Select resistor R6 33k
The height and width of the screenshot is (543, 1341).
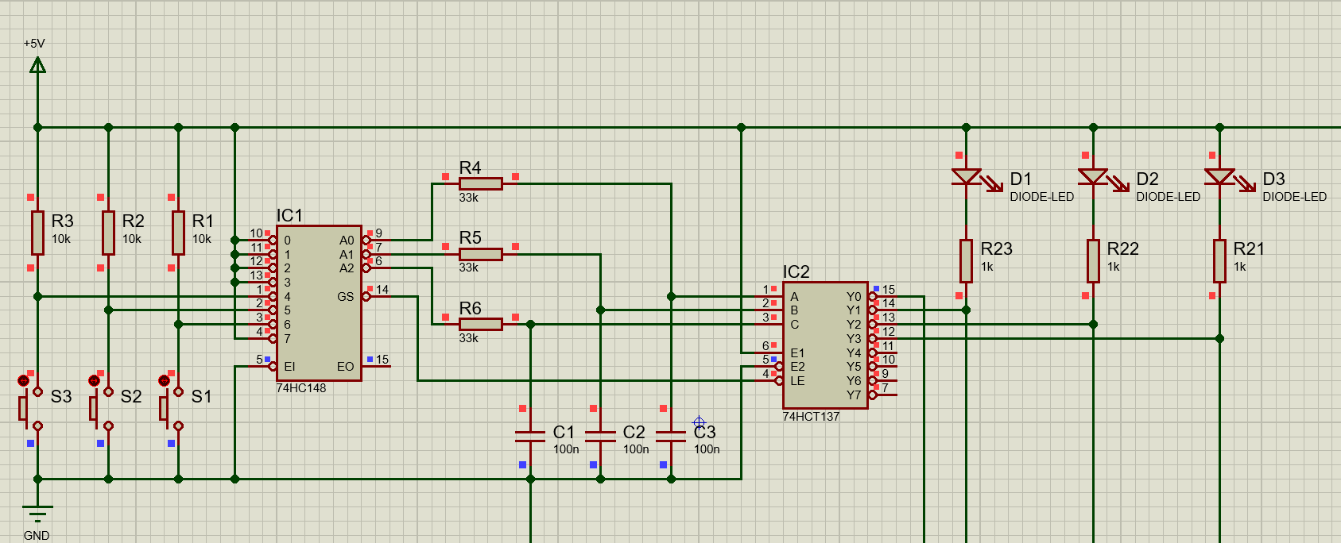[481, 324]
